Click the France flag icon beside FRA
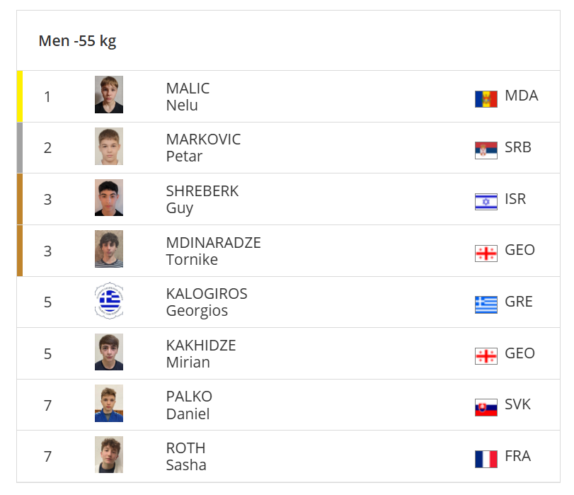574x495 pixels. pos(486,458)
